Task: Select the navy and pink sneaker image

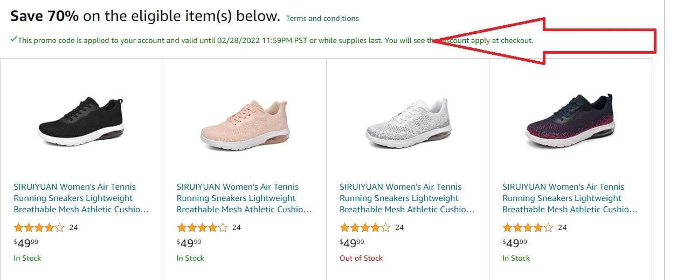Action: (x=570, y=123)
